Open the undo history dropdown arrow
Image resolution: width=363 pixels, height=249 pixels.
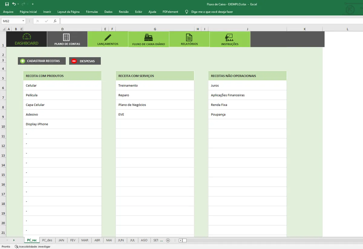[18, 4]
